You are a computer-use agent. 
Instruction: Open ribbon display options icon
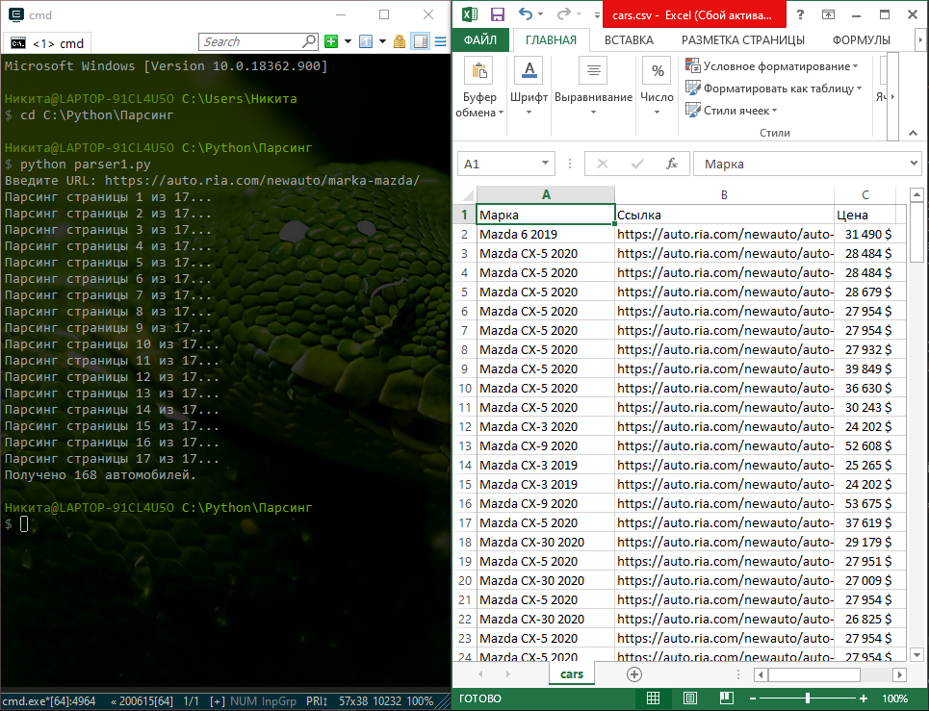[x=828, y=14]
